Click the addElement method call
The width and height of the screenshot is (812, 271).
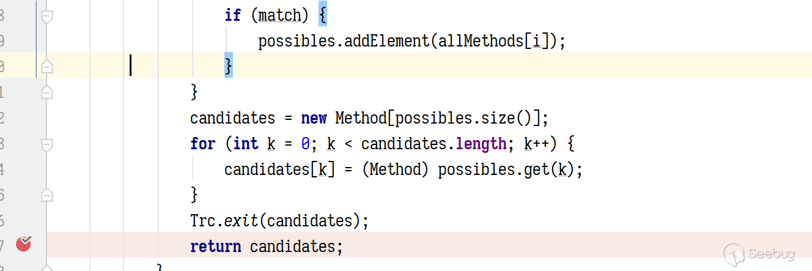point(388,41)
